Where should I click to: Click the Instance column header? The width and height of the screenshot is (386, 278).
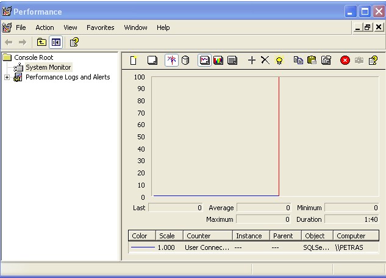pos(251,236)
